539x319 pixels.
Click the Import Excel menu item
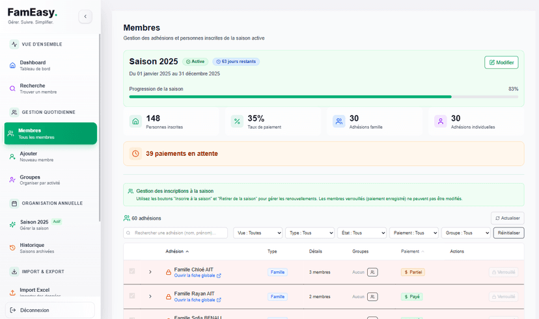(x=51, y=291)
